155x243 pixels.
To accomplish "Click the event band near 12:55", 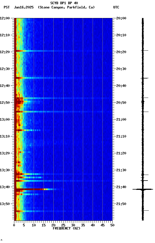I will (x=63, y=112).
